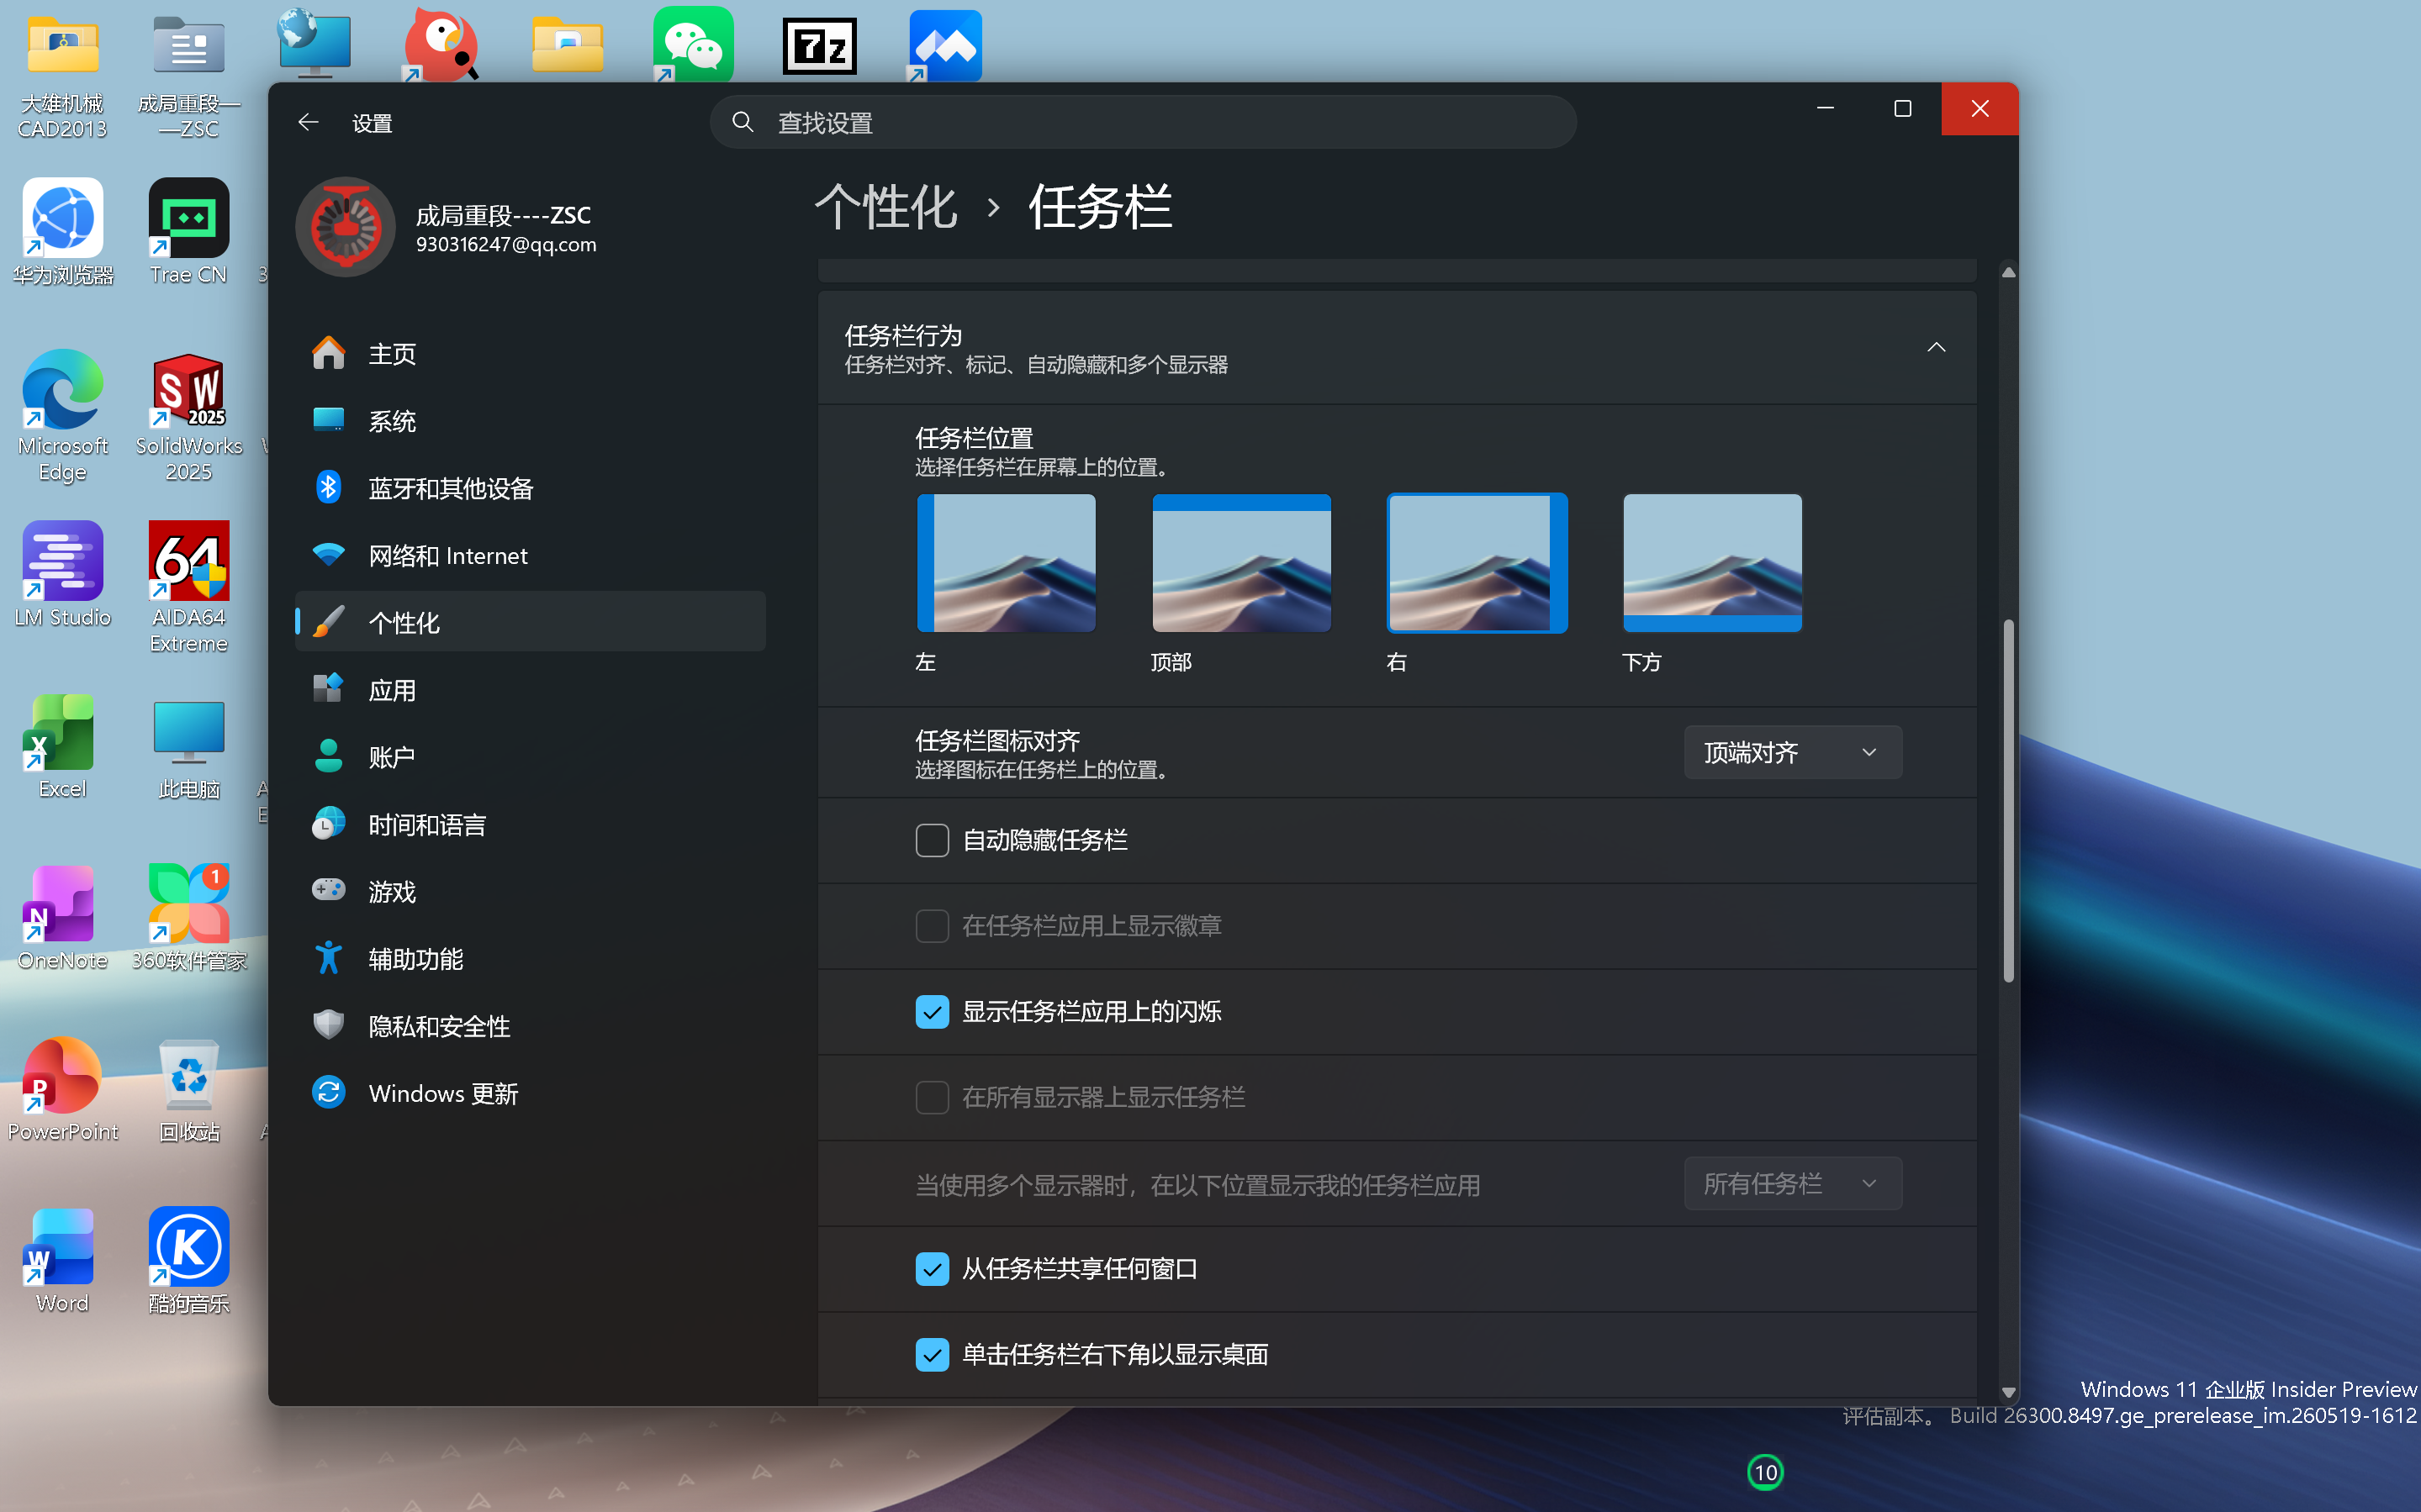Open 系统 settings category

tap(531, 421)
